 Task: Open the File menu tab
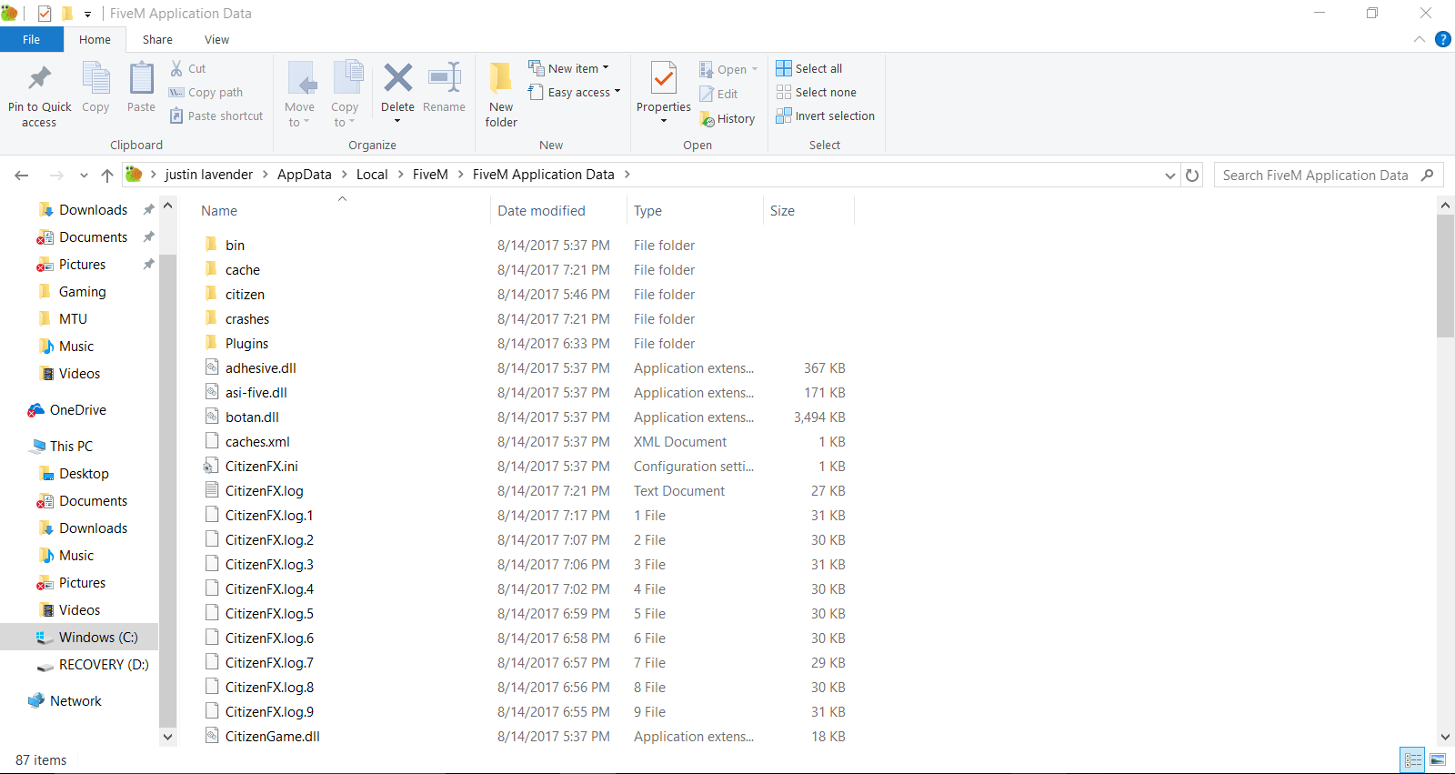[x=32, y=39]
